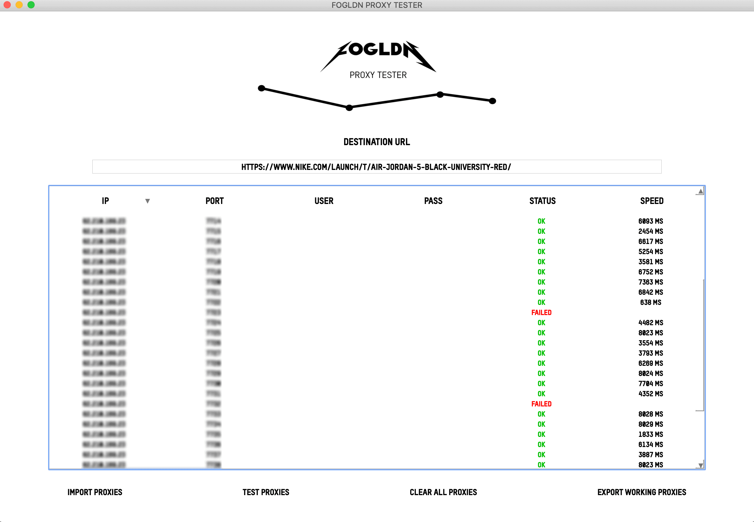Viewport: 754px width, 522px height.
Task: Click the FOGLDN logo
Action: 378,56
